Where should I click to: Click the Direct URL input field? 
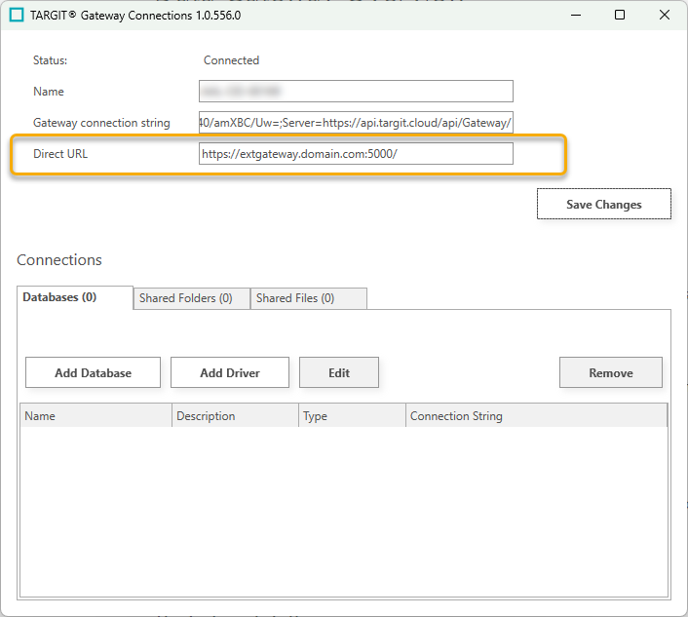tap(356, 154)
